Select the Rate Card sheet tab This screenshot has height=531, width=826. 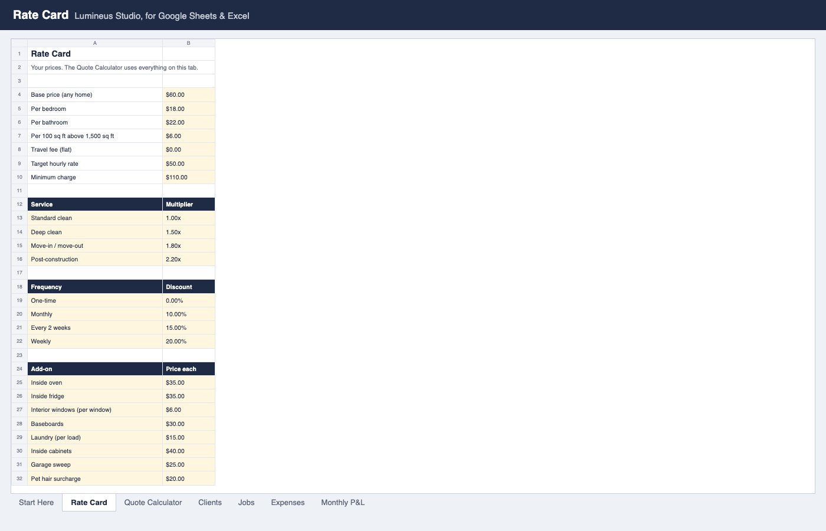coord(89,503)
